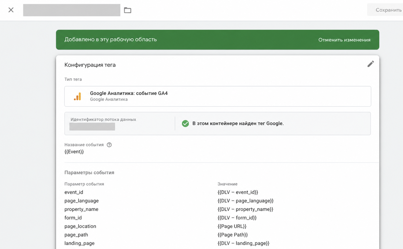This screenshot has width=403, height=249.
Task: Click the Google Analytics bar chart icon
Action: (x=78, y=96)
